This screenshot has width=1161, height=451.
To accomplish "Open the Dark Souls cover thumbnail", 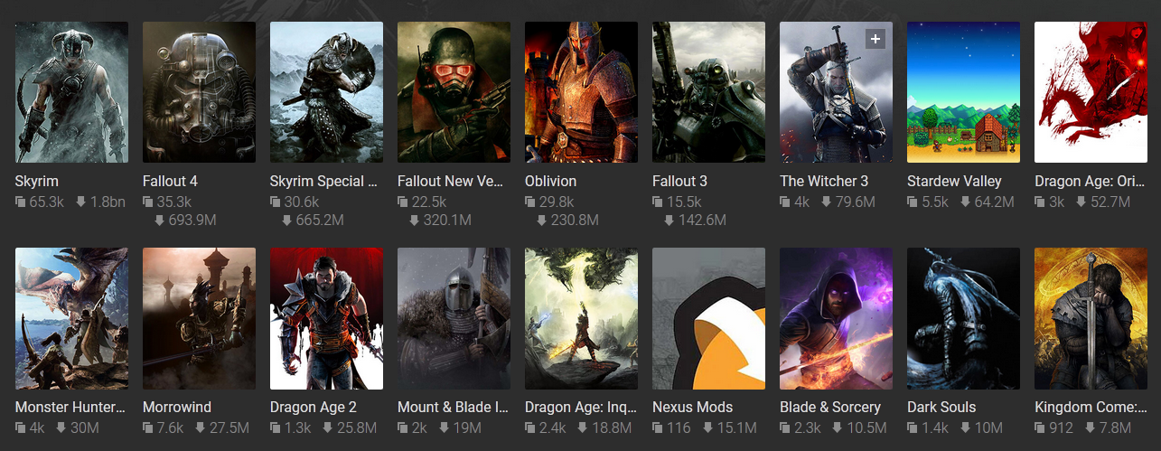I will 963,318.
